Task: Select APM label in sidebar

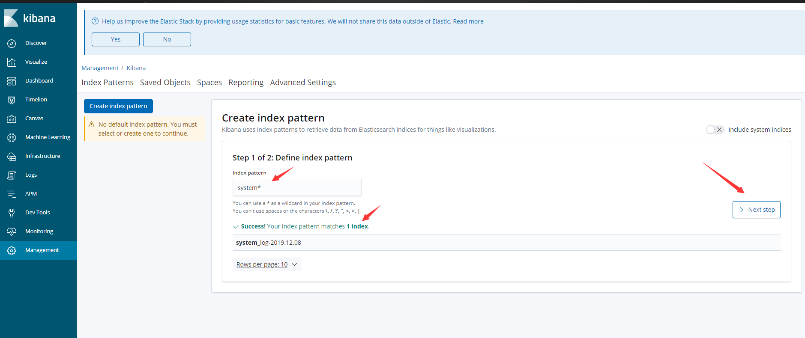Action: coord(31,194)
